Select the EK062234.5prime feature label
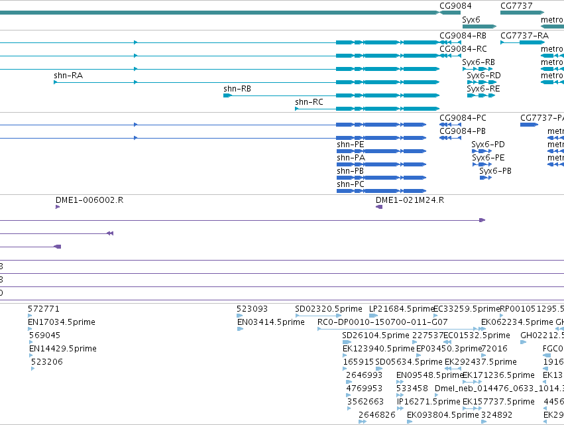The image size is (564, 425). point(517,322)
